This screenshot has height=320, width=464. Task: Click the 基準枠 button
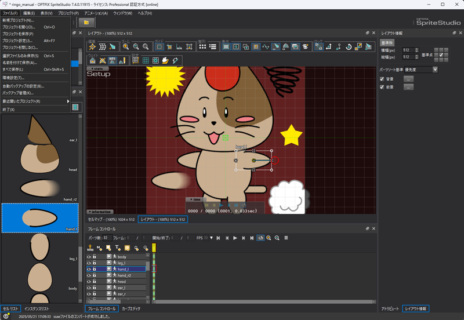point(387,43)
